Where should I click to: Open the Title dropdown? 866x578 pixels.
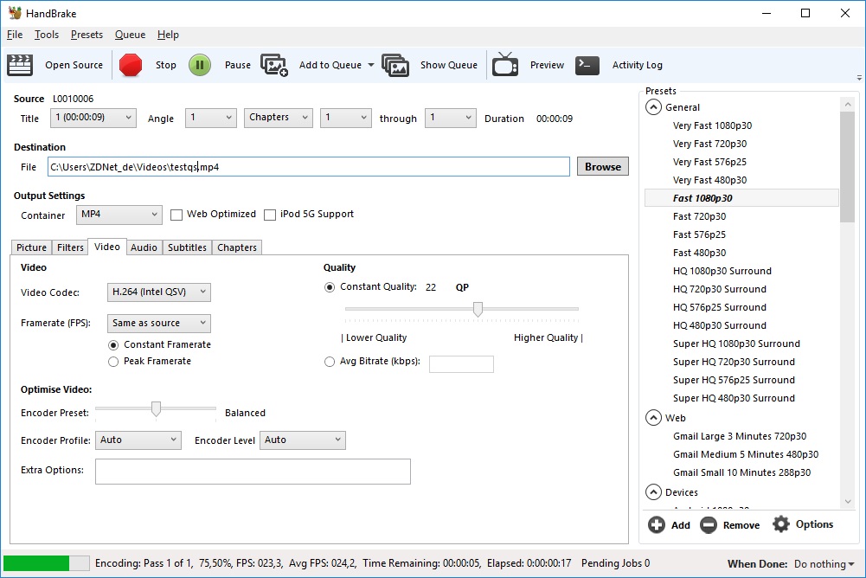[93, 118]
